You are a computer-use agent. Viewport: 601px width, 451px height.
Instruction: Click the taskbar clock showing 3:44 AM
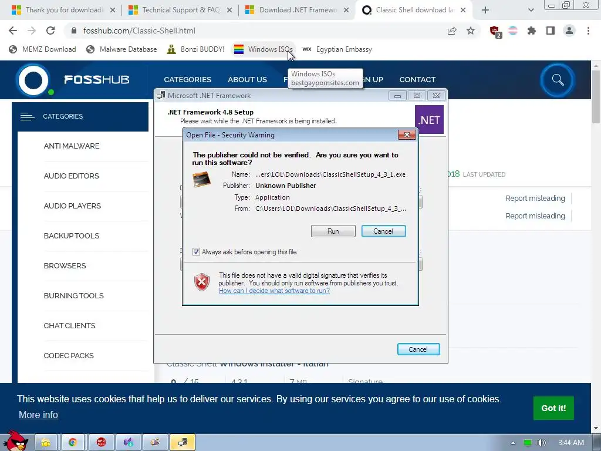[x=570, y=443]
